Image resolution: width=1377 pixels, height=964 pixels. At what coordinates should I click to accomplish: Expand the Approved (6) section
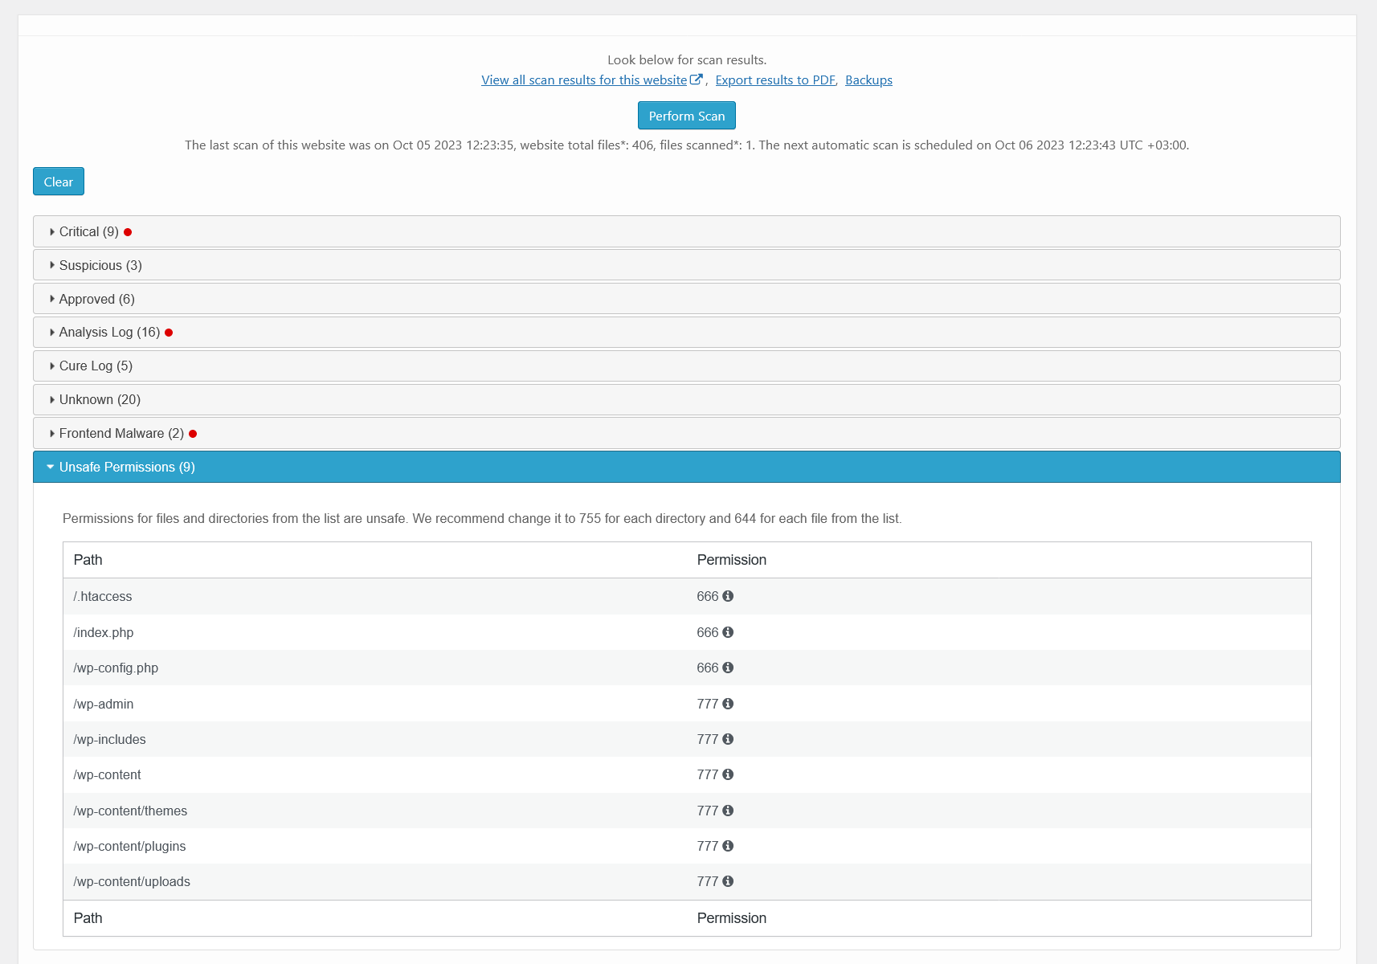(687, 299)
